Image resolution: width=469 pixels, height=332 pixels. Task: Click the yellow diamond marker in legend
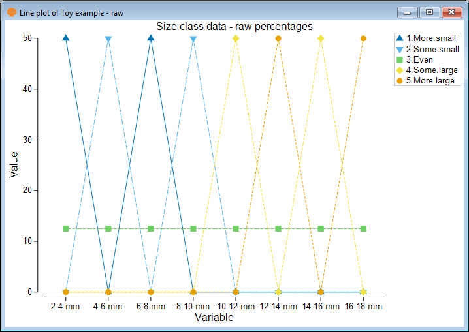coord(399,70)
